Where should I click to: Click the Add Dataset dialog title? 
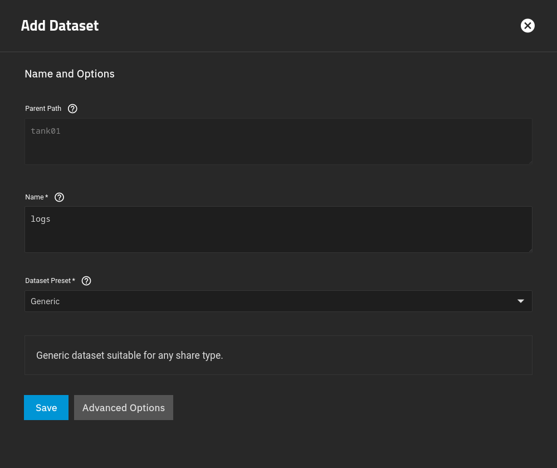(60, 26)
